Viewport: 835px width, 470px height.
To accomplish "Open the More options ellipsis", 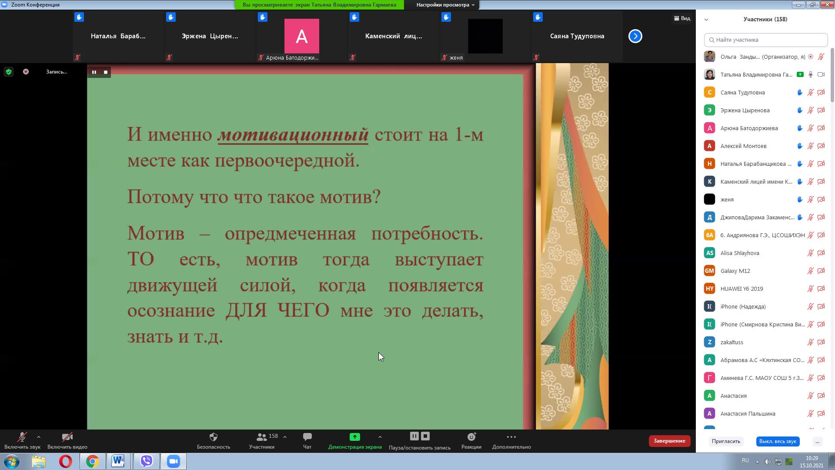I will pos(511,437).
